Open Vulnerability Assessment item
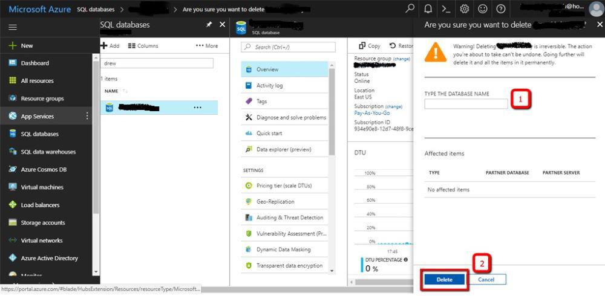The width and height of the screenshot is (605, 296). click(x=284, y=234)
